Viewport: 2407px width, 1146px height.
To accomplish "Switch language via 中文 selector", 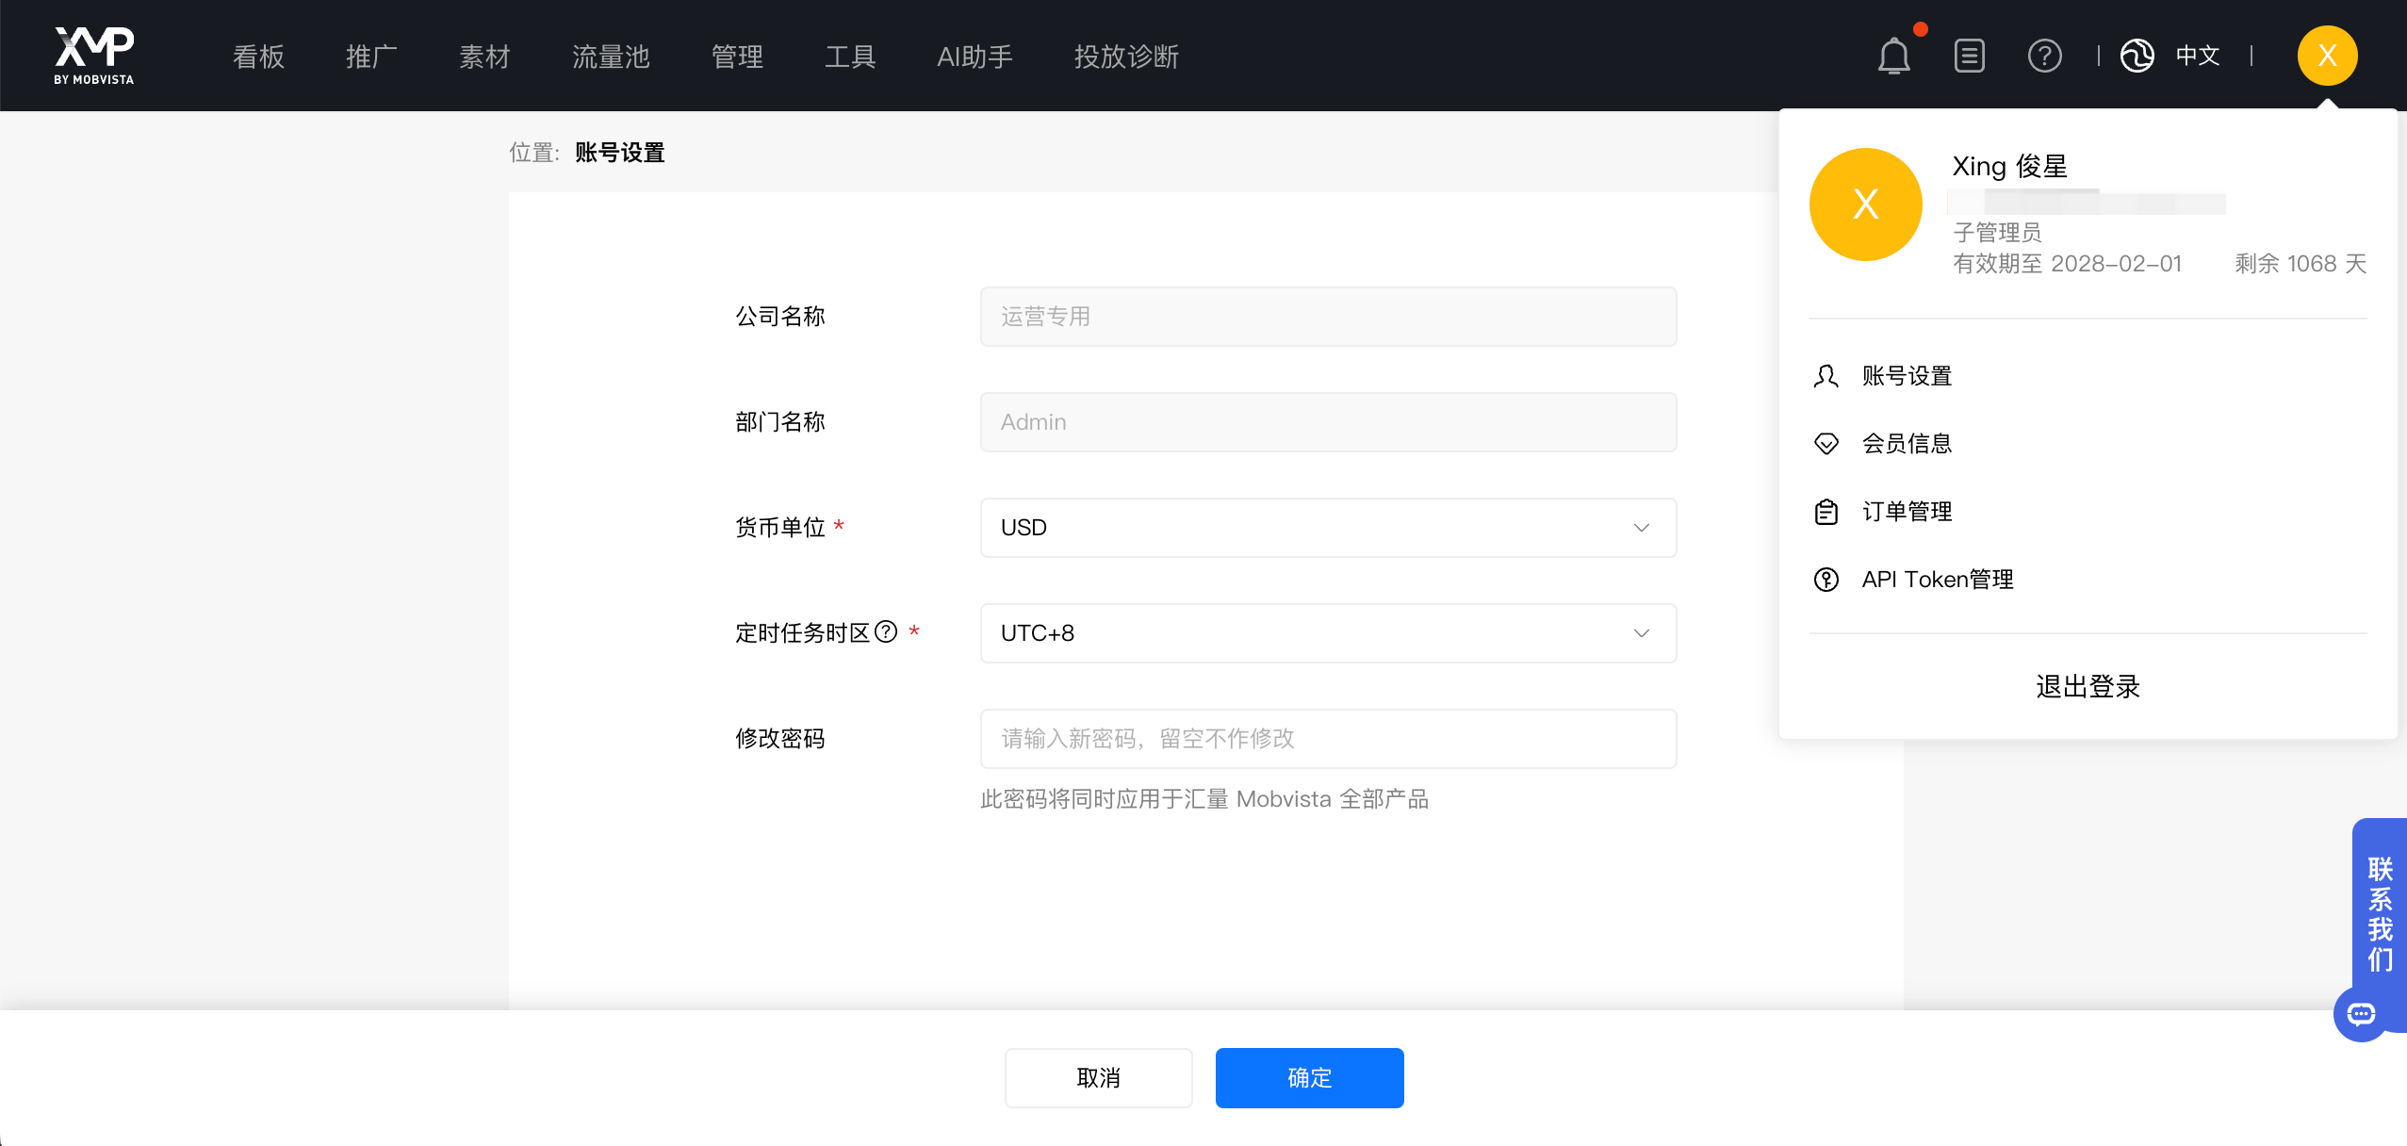I will tap(2196, 56).
